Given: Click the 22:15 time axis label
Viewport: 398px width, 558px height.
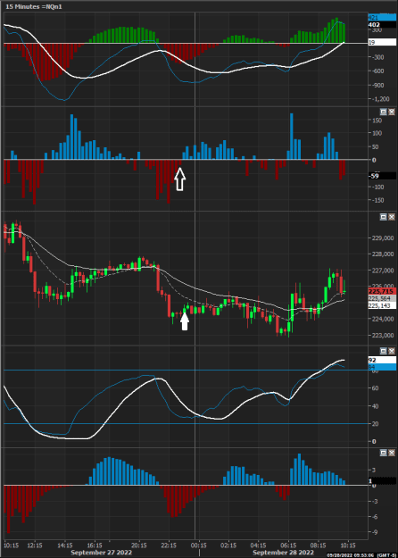Looking at the screenshot, I should 169,546.
